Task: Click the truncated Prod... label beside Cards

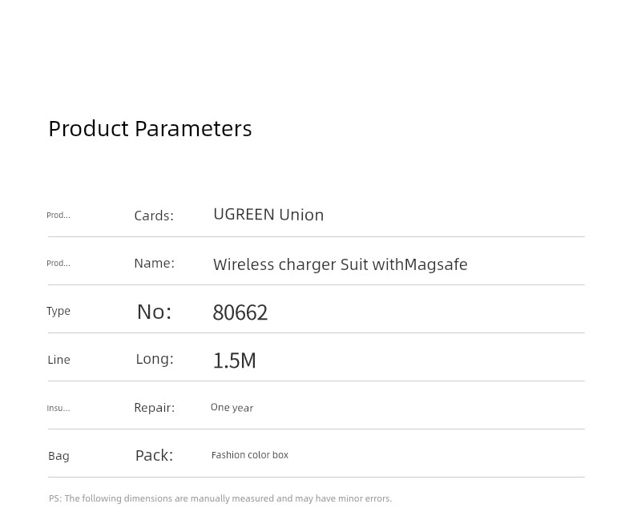Action: (58, 216)
